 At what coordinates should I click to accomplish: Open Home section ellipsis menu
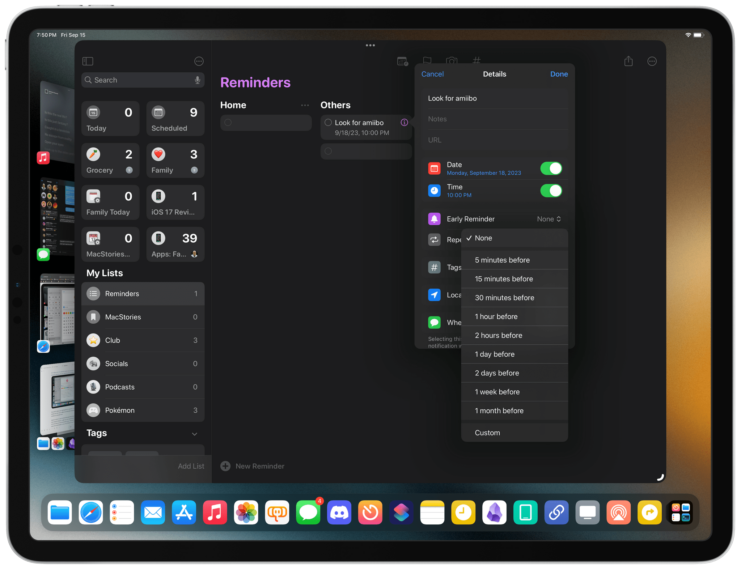[x=305, y=105]
